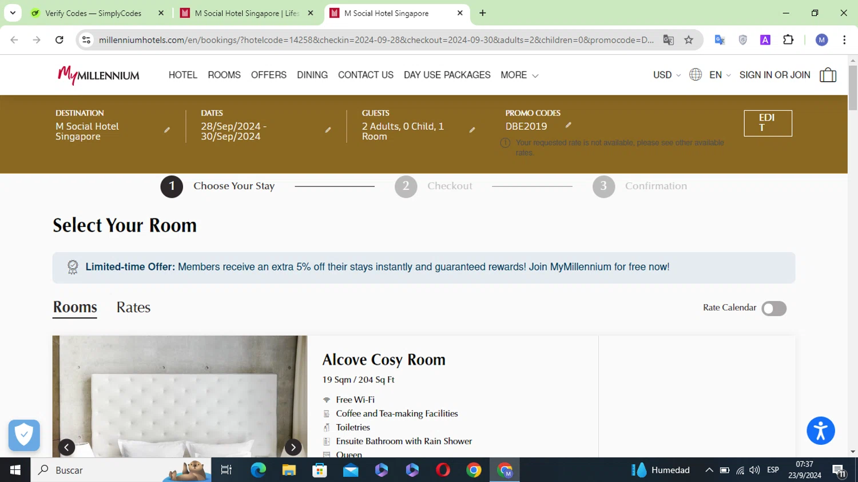Open Chrome profile avatar M
This screenshot has height=482, width=858.
pos(822,40)
